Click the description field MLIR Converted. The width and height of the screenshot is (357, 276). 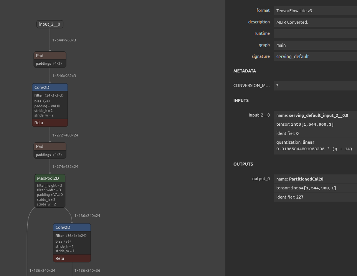(x=315, y=22)
